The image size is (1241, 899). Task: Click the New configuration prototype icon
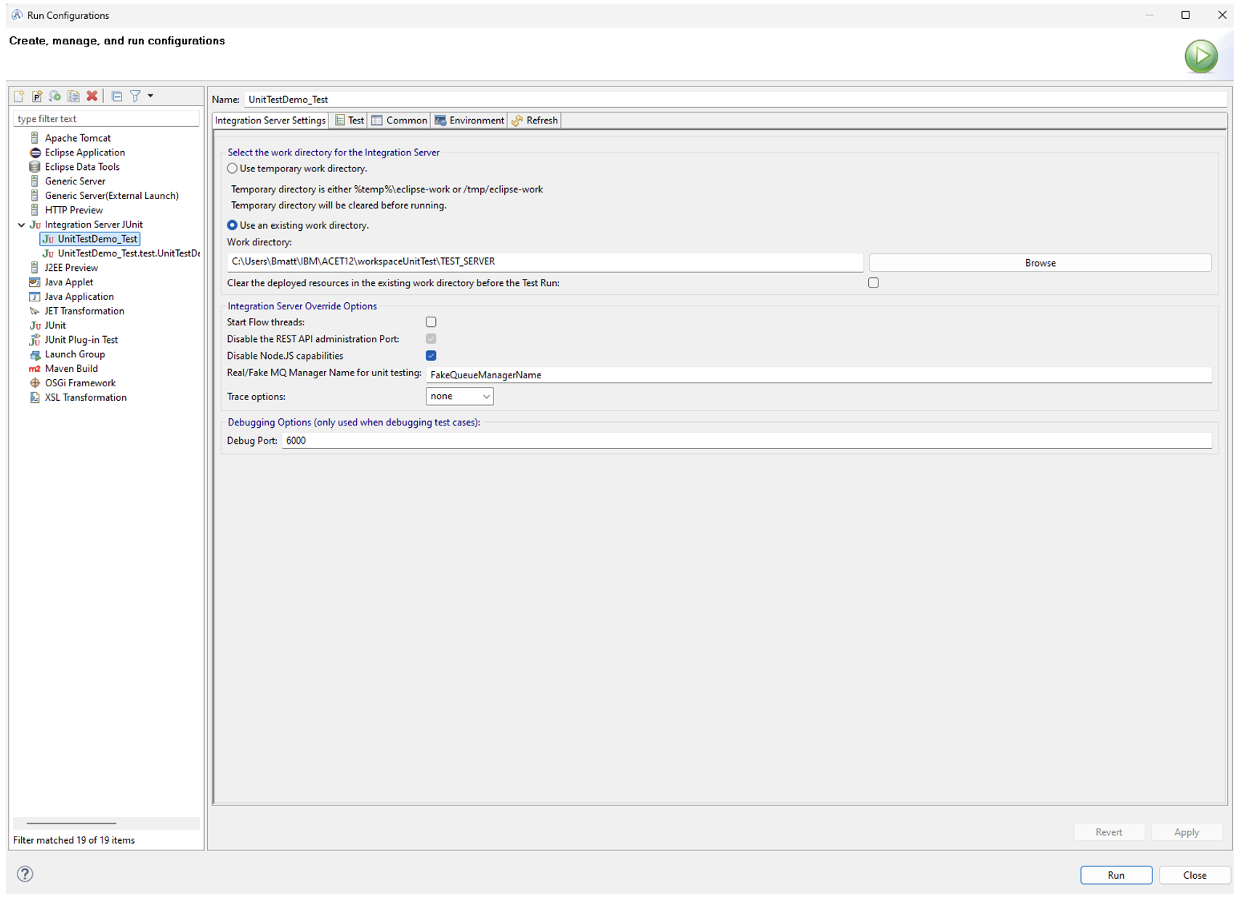click(37, 96)
